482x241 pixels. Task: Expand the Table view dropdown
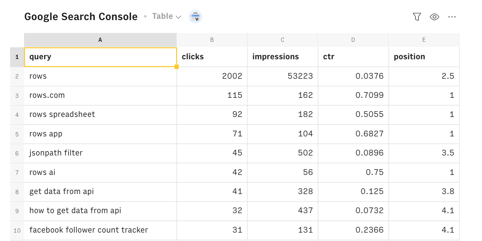(167, 17)
